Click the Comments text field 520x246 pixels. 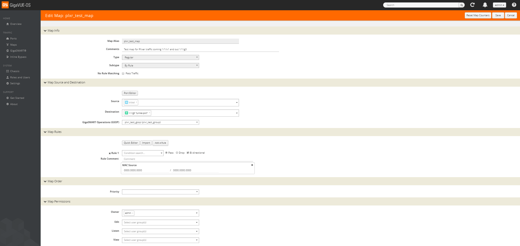201,49
